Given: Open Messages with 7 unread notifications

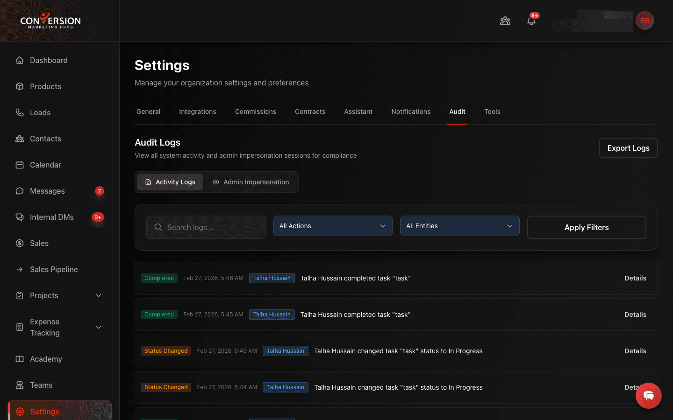Looking at the screenshot, I should [x=47, y=191].
